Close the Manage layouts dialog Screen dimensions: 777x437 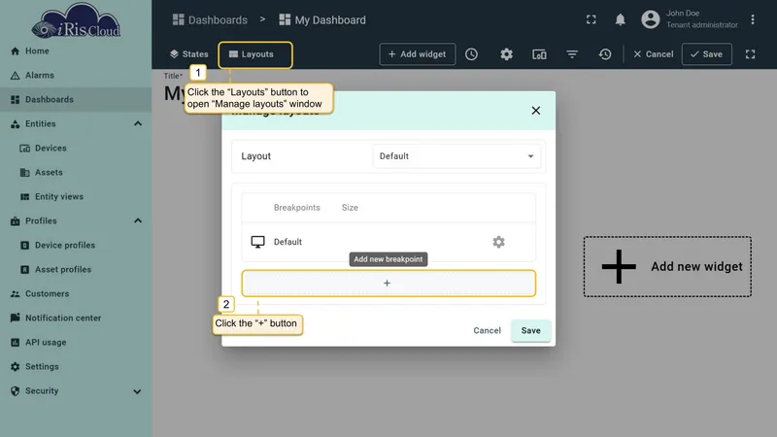click(536, 111)
